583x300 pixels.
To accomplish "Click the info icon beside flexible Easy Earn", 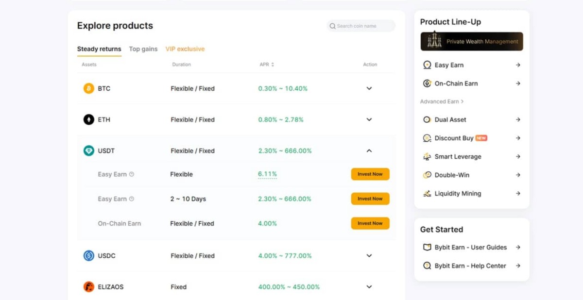I will 132,174.
